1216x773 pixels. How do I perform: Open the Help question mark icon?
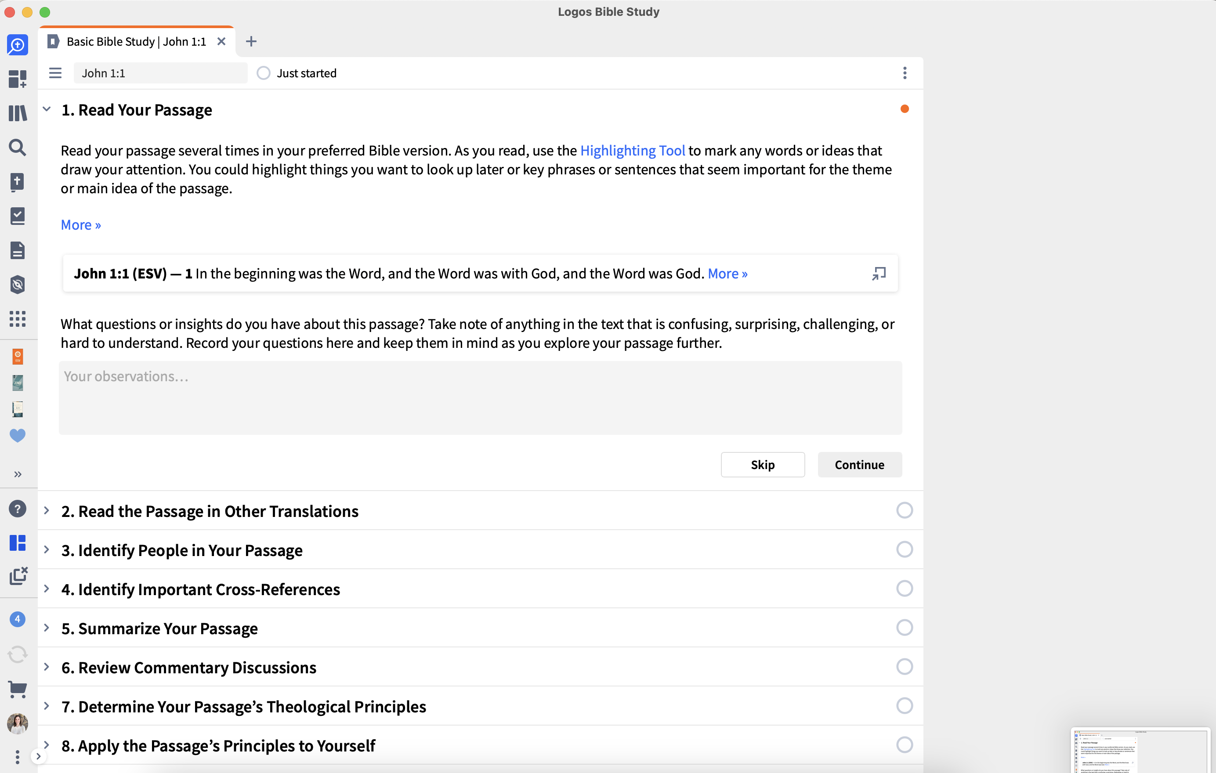(x=18, y=509)
